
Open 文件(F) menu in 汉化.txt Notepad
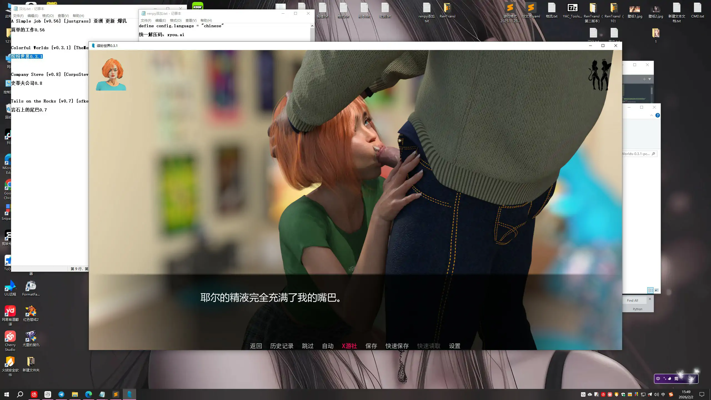click(x=18, y=16)
